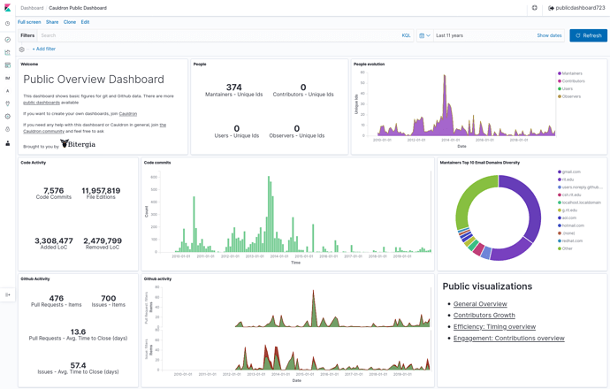Click the 57.4 Issues avg close metric

click(x=78, y=368)
